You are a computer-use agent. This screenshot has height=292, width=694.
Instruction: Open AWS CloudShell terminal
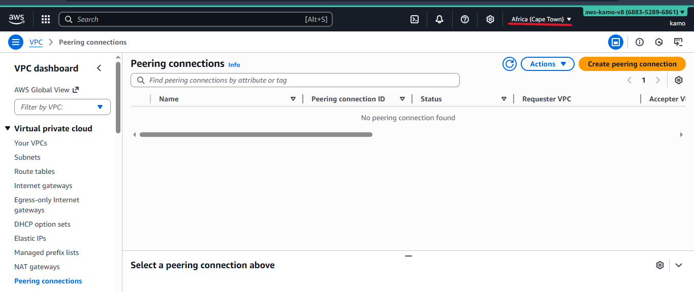(x=414, y=19)
